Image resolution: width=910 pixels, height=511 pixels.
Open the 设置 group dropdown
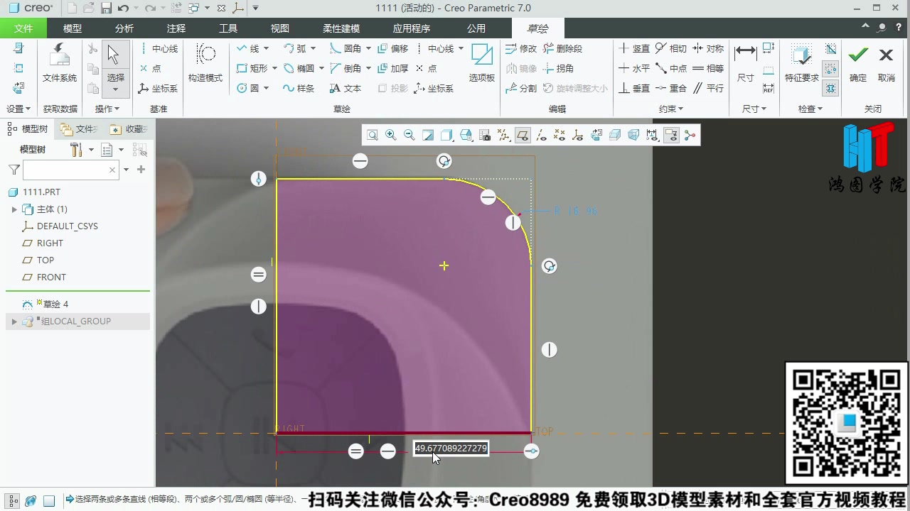pyautogui.click(x=18, y=109)
